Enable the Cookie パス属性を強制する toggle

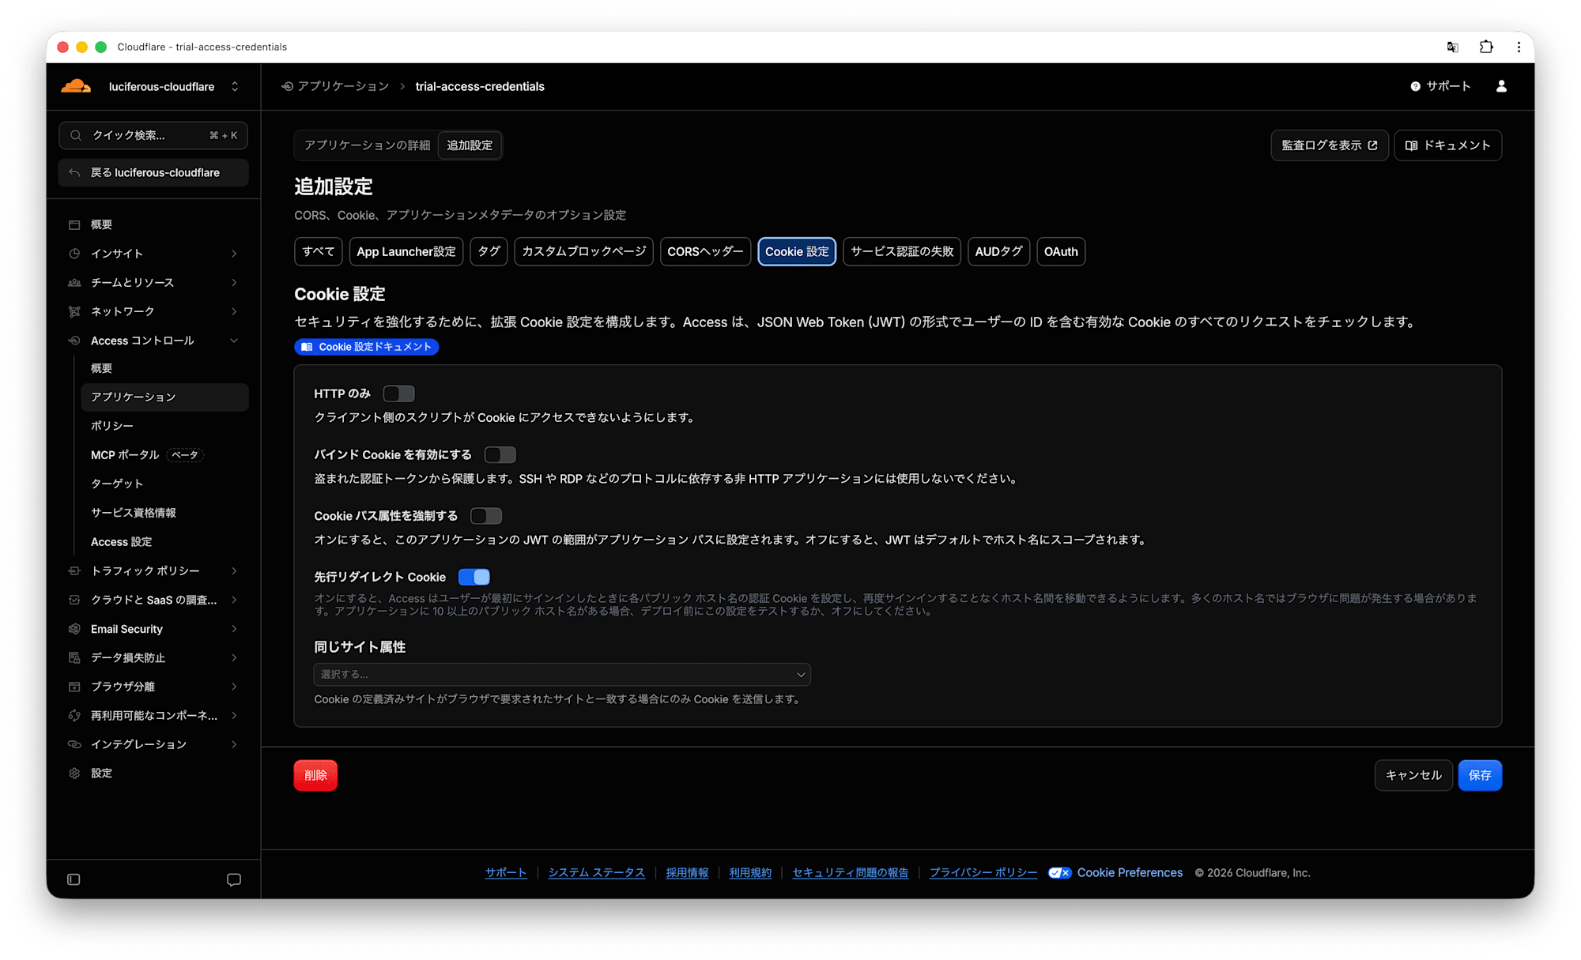[485, 516]
